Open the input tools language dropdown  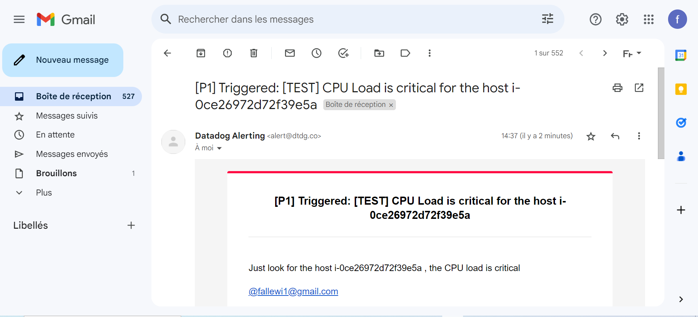click(x=632, y=54)
